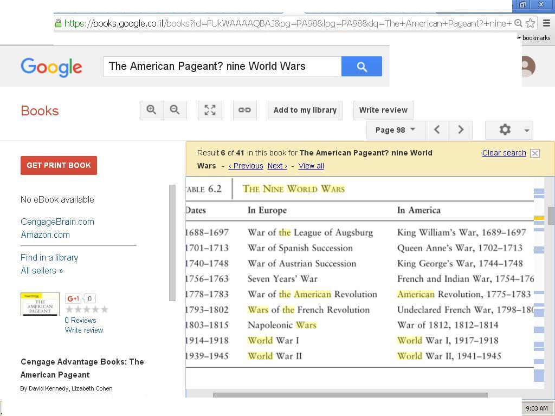Expand the settings dropdown arrow
This screenshot has height=416, width=555.
click(x=527, y=131)
